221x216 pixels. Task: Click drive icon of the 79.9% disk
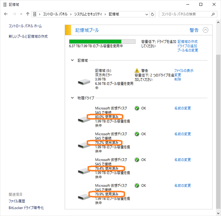(83, 197)
